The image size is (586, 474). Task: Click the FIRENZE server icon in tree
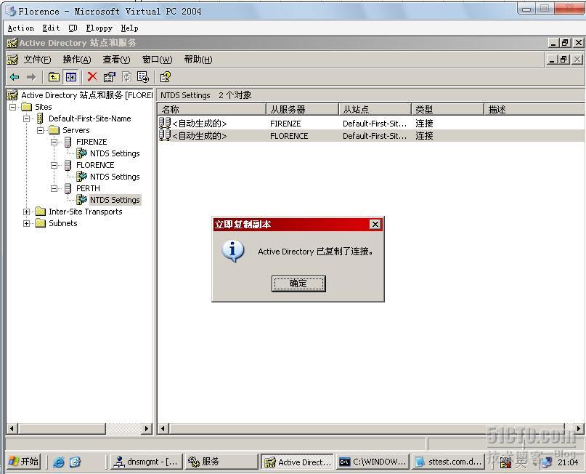[68, 142]
